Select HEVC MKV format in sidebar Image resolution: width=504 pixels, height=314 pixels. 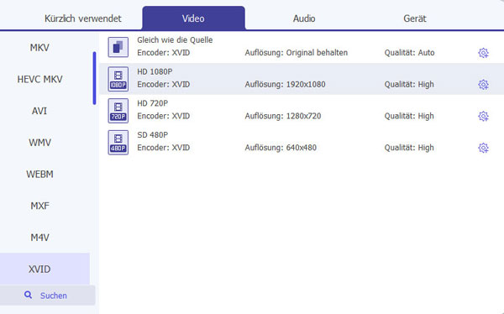pyautogui.click(x=39, y=79)
